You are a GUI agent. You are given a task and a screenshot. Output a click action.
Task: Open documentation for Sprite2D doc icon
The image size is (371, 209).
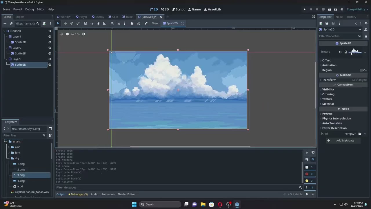pos(366,29)
